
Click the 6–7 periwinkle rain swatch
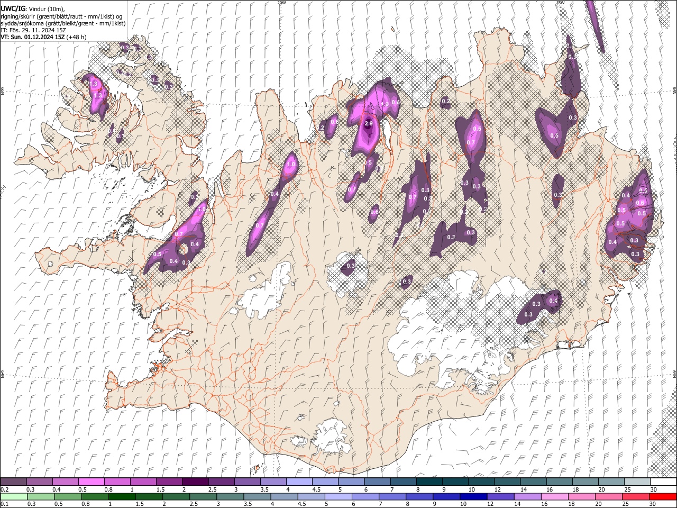pyautogui.click(x=365, y=496)
